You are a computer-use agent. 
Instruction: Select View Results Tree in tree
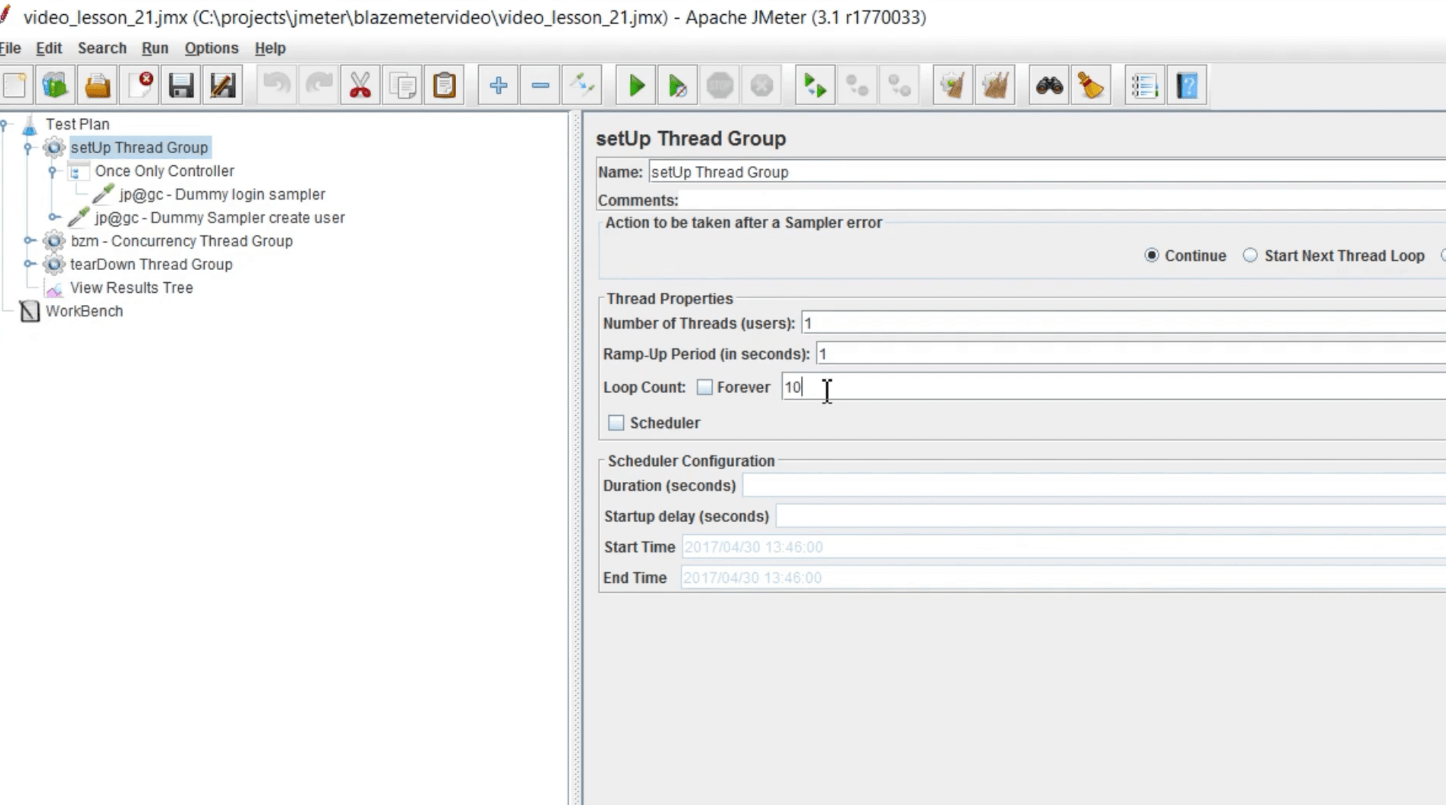131,288
